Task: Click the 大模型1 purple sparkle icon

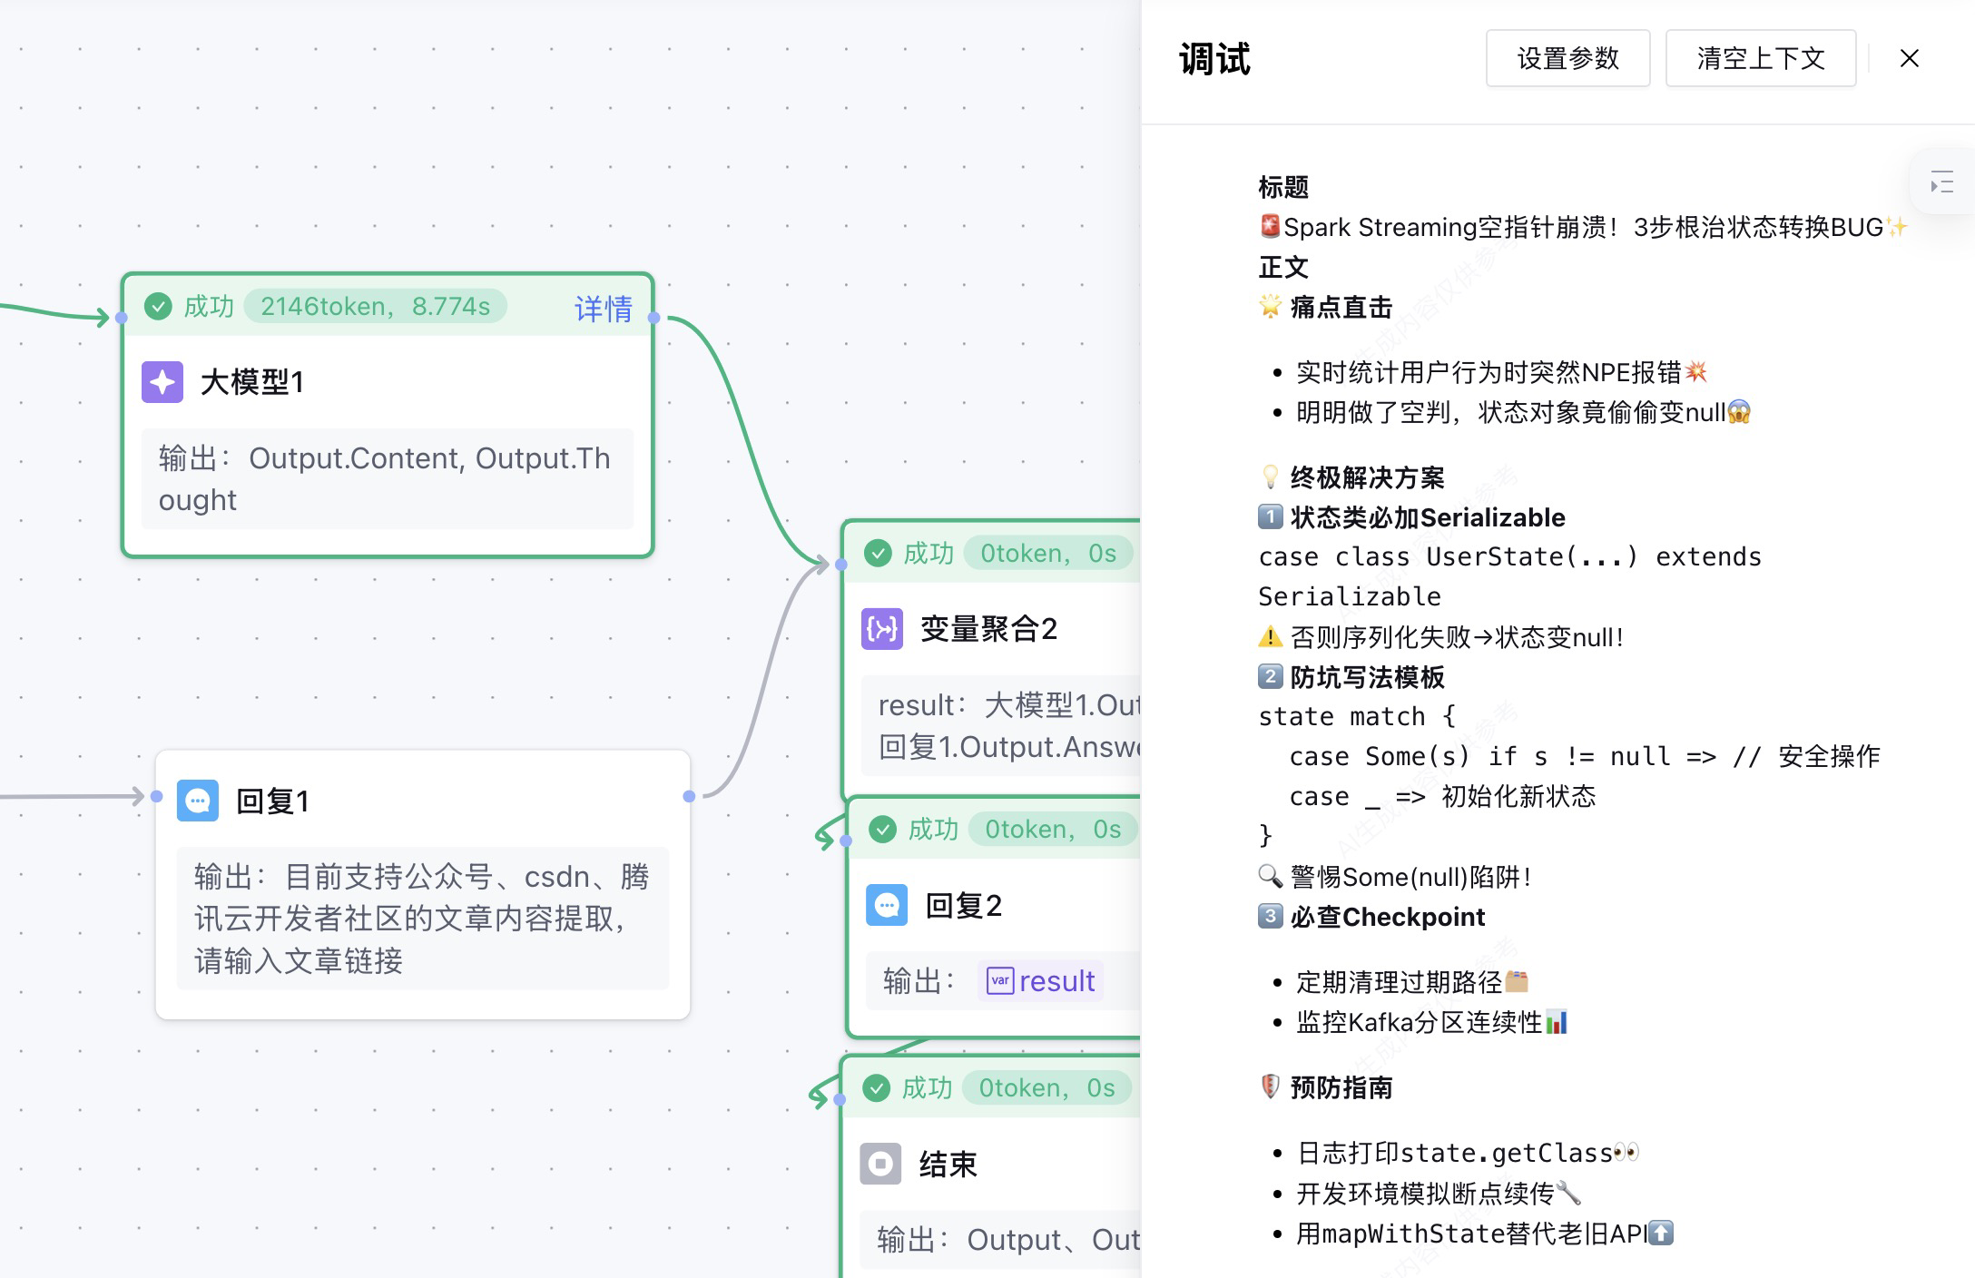Action: 162,382
